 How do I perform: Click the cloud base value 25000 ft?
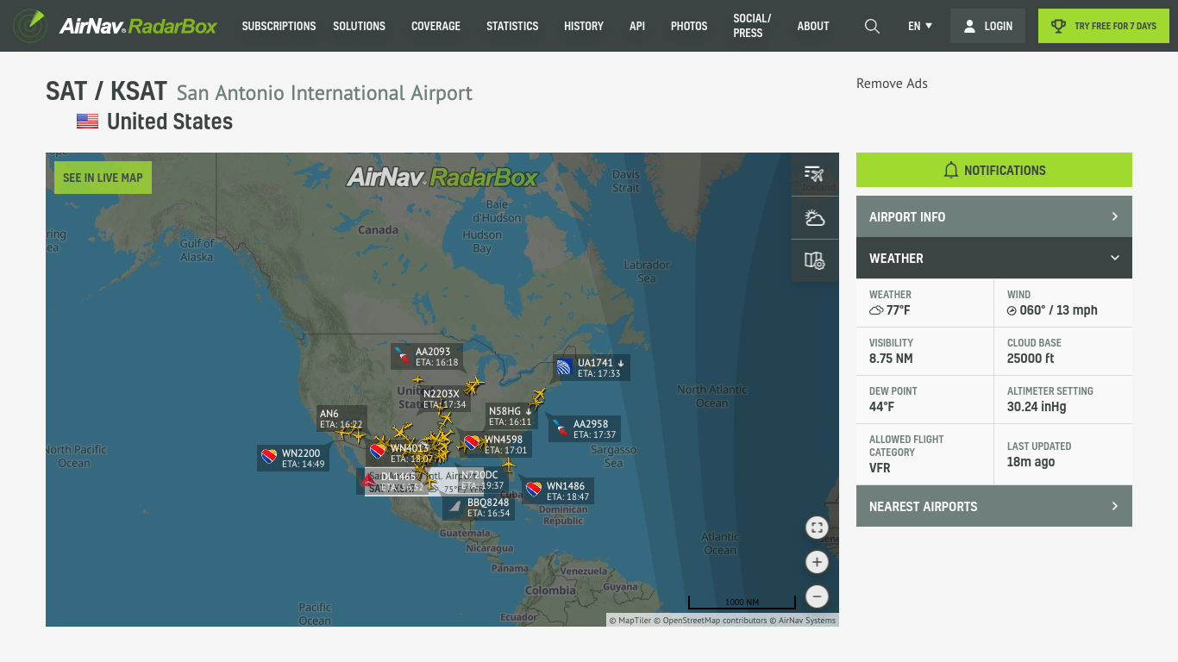point(1031,359)
